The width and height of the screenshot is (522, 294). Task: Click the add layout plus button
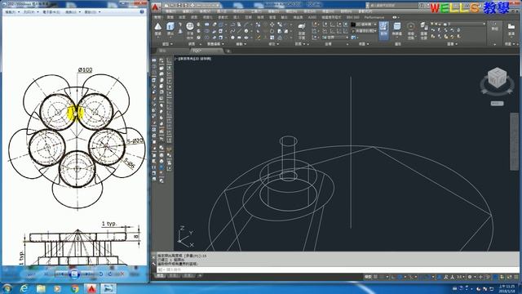click(200, 276)
